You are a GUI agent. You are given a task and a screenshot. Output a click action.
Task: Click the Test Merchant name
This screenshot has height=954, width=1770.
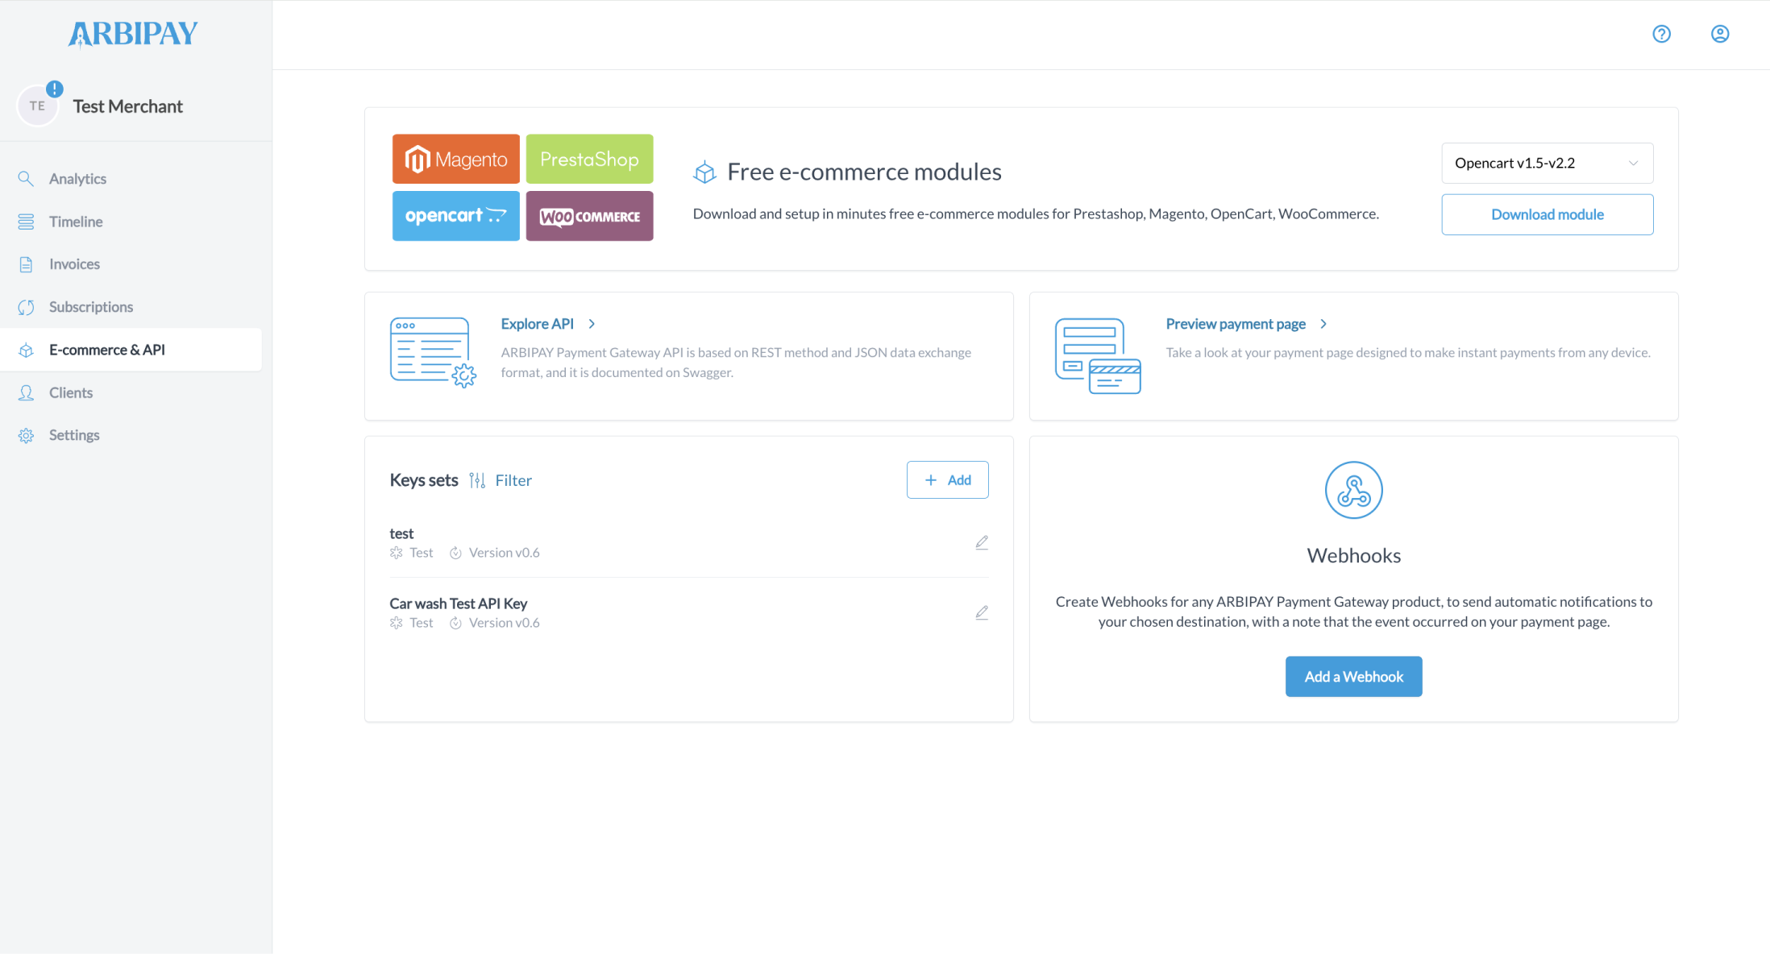tap(127, 106)
